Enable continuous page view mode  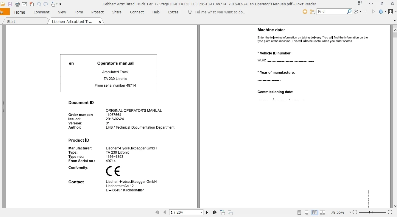[307, 213]
